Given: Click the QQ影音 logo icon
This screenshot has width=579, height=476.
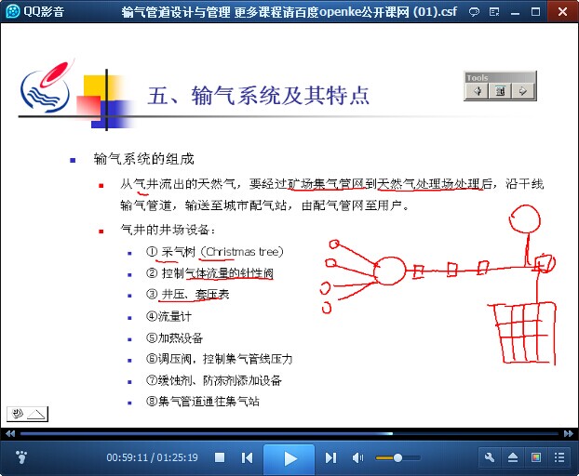Looking at the screenshot, I should tap(13, 11).
